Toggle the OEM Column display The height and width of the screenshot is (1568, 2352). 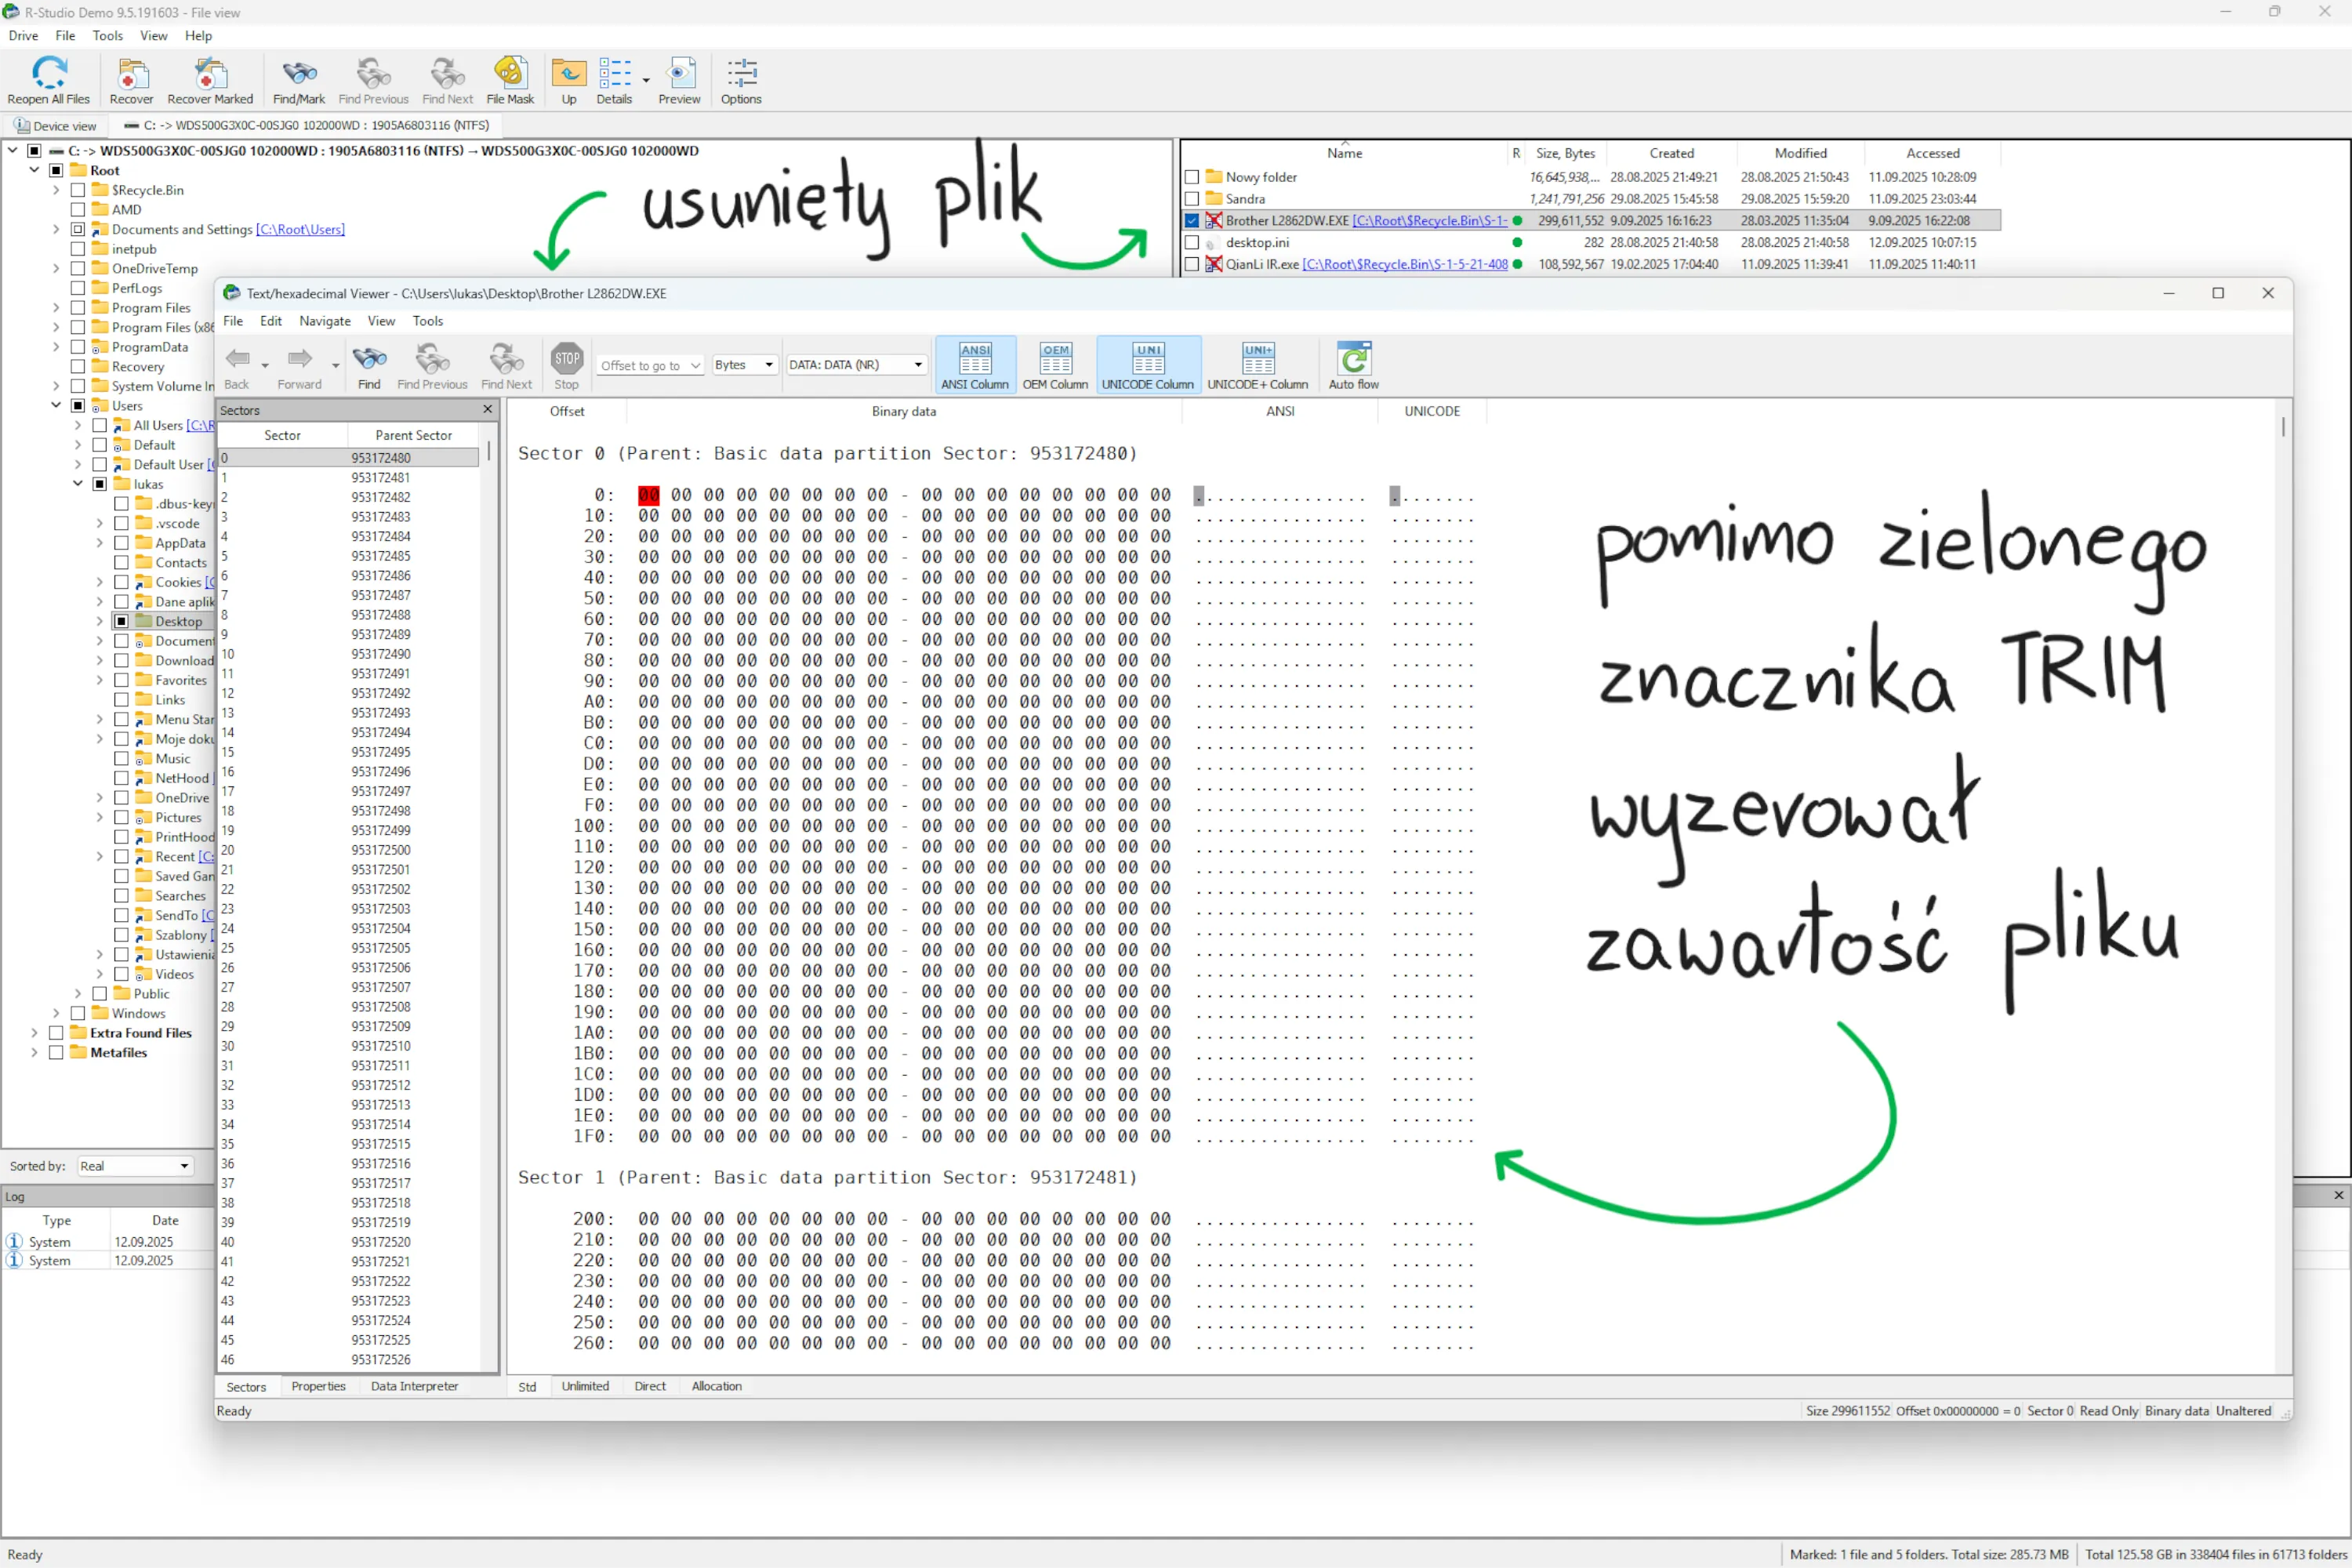click(x=1055, y=365)
